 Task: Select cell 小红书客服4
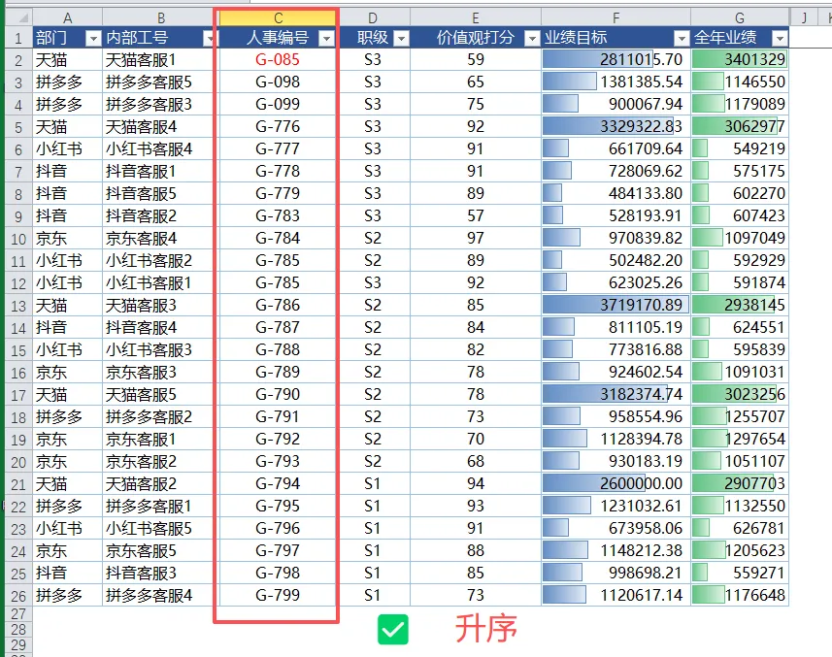(x=160, y=148)
